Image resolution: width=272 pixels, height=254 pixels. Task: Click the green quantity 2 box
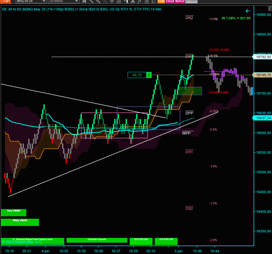(149, 75)
